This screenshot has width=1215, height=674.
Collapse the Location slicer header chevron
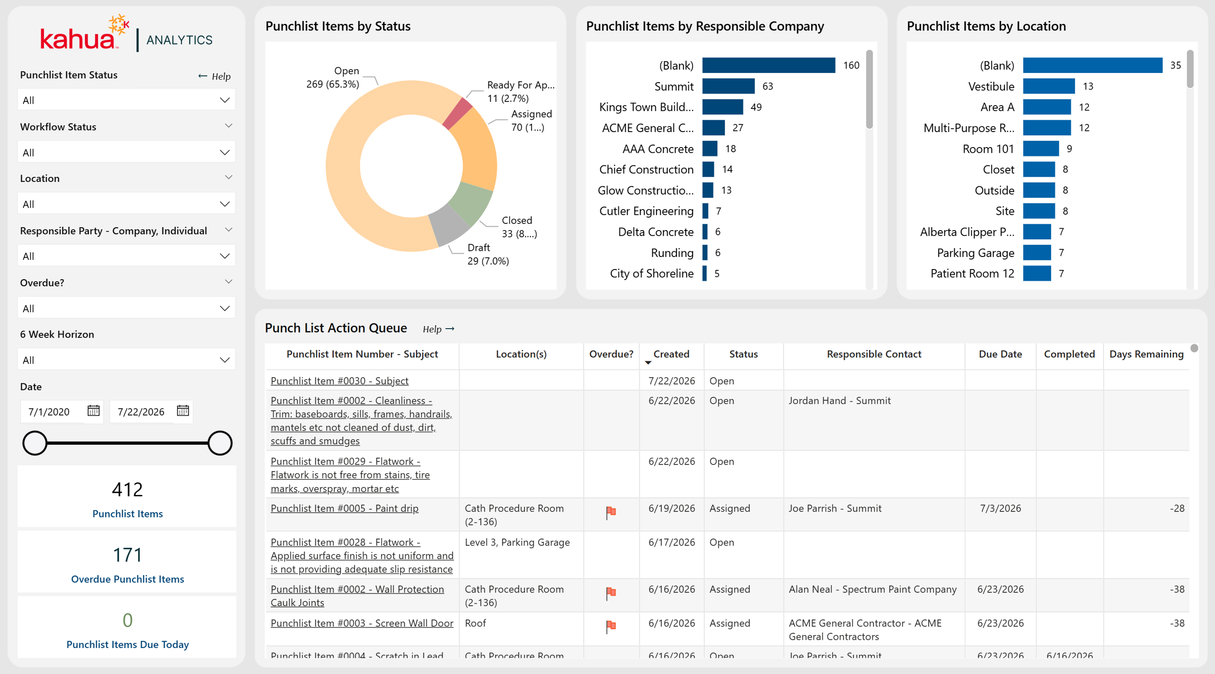pyautogui.click(x=229, y=177)
